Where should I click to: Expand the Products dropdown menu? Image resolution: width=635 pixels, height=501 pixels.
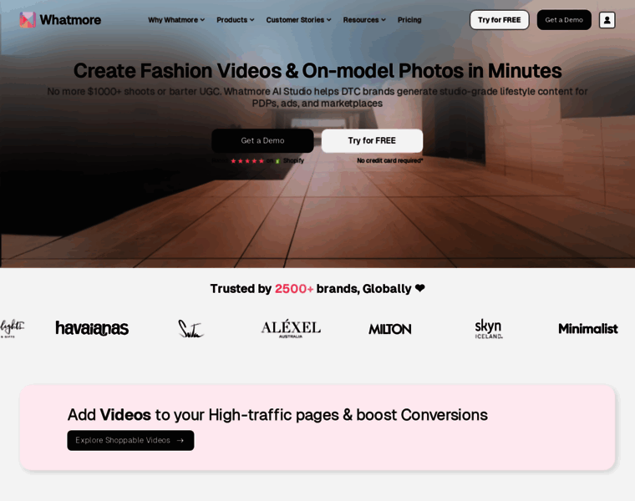(x=235, y=20)
